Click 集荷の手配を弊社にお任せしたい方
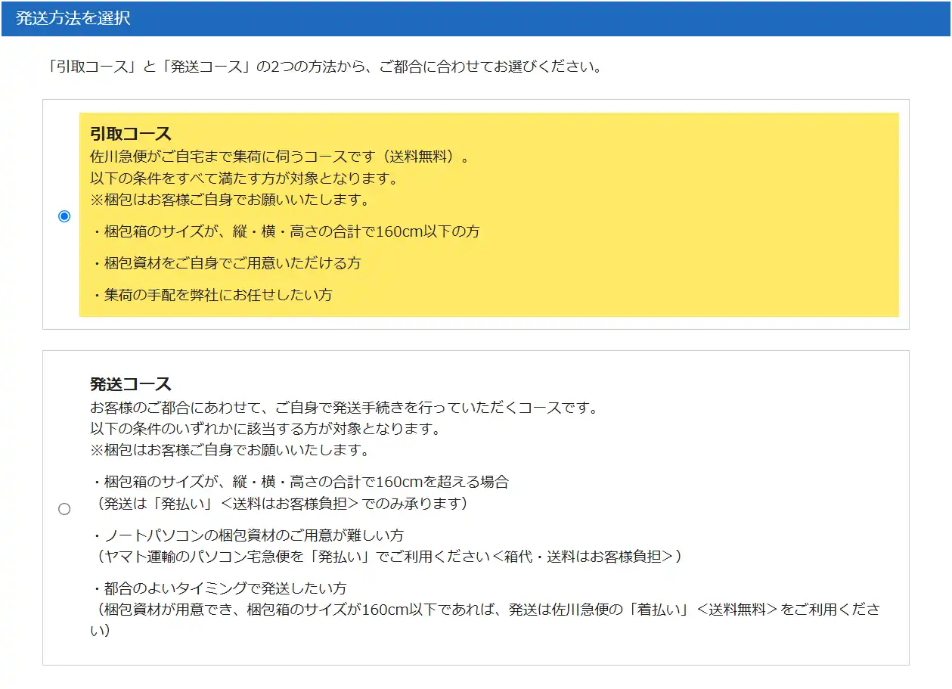This screenshot has height=689, width=952. [212, 295]
